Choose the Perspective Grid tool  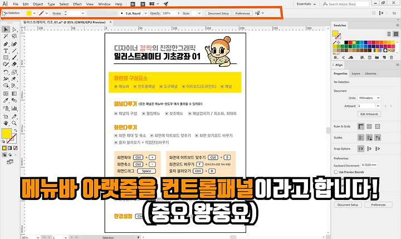(14, 86)
